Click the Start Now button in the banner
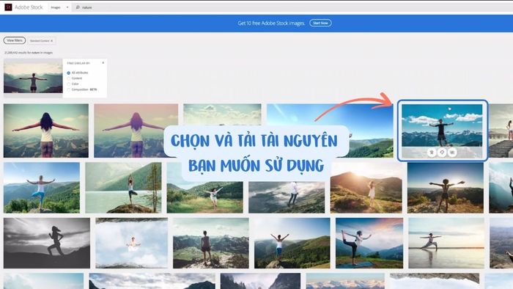 pos(320,23)
